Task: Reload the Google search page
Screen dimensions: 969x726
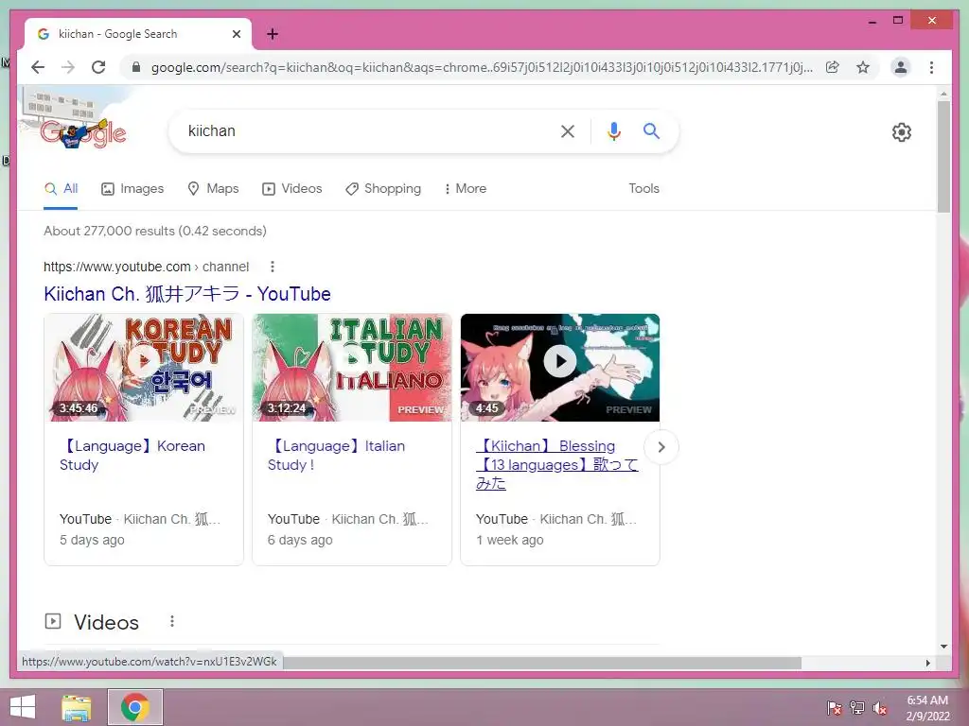Action: (x=98, y=67)
